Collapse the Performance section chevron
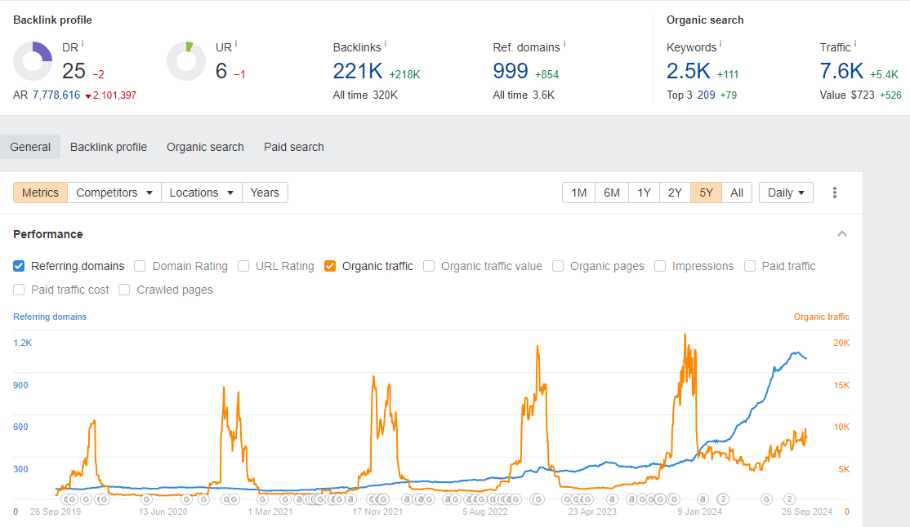Image resolution: width=910 pixels, height=527 pixels. (x=842, y=234)
